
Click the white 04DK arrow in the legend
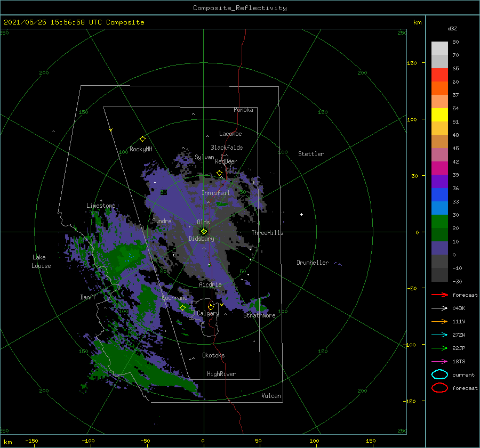click(x=439, y=308)
